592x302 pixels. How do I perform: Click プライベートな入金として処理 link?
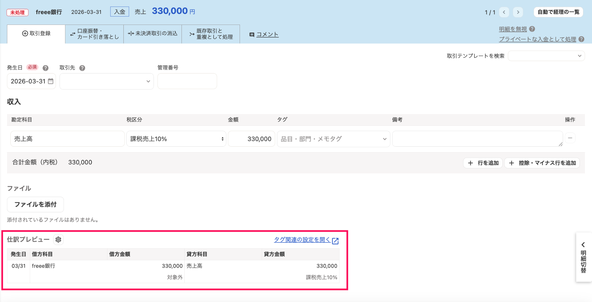coord(537,39)
